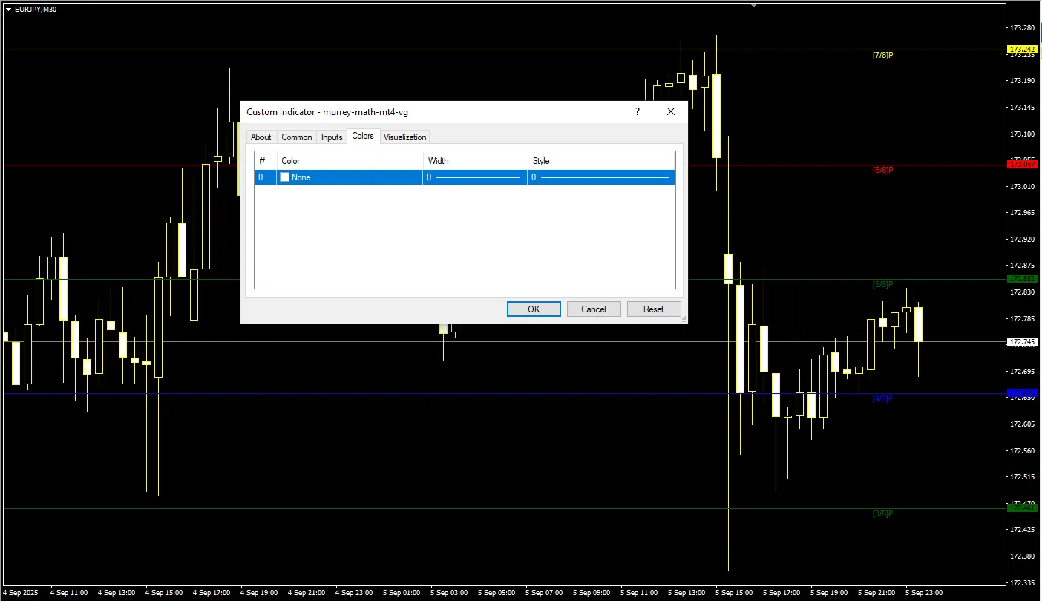The height and width of the screenshot is (601, 1042).
Task: Open the Style cell line selector
Action: 600,177
